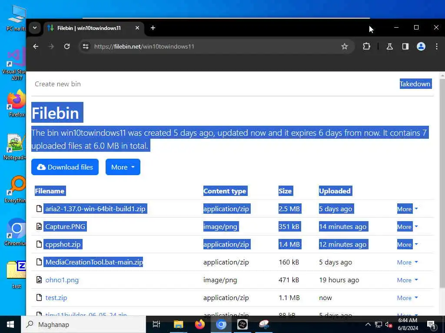Expand More menu for test.zip row
Image resolution: width=445 pixels, height=333 pixels.
point(407,298)
